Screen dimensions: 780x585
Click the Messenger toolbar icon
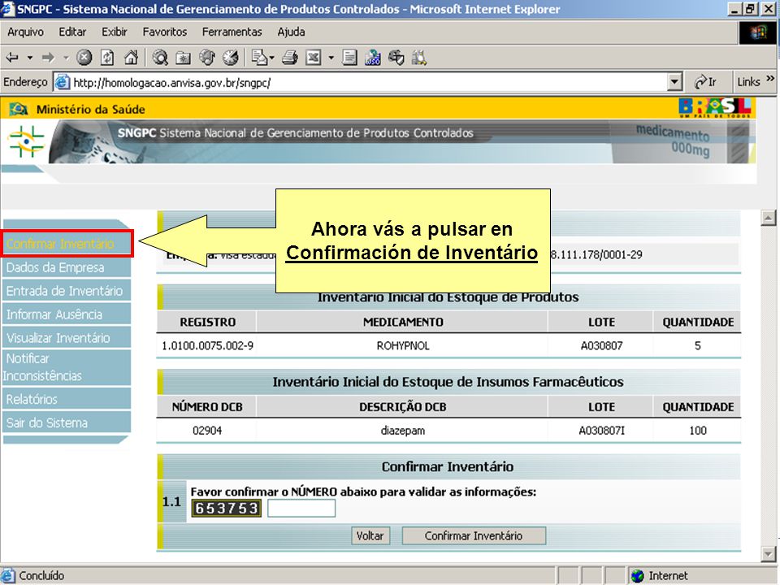click(419, 58)
